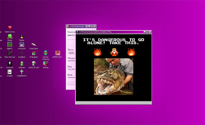Click the Pitch slider track in speech window
205x125 pixels.
click(71, 78)
